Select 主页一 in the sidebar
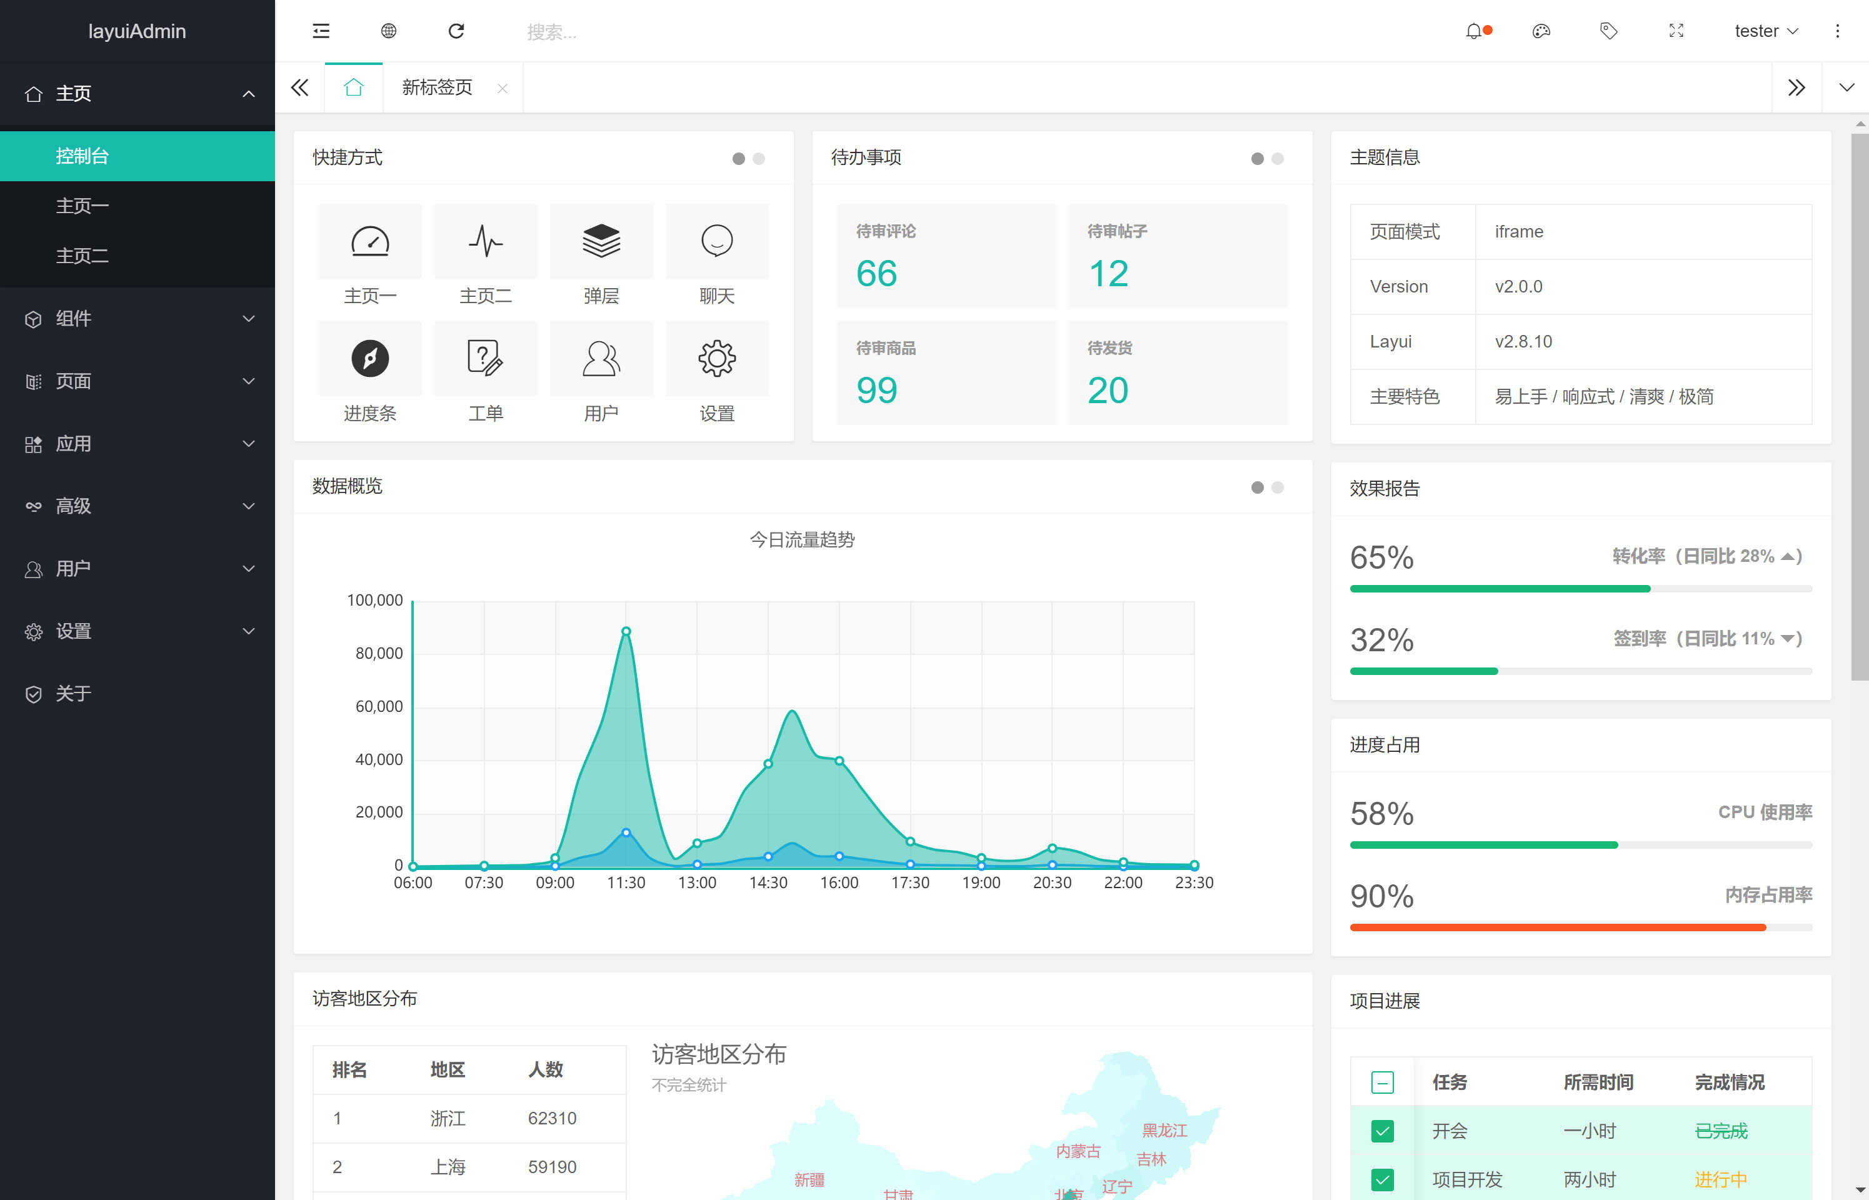The image size is (1869, 1200). pos(137,206)
